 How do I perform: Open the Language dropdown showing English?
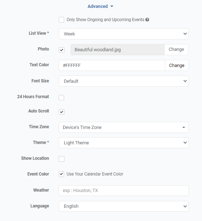pos(124,206)
